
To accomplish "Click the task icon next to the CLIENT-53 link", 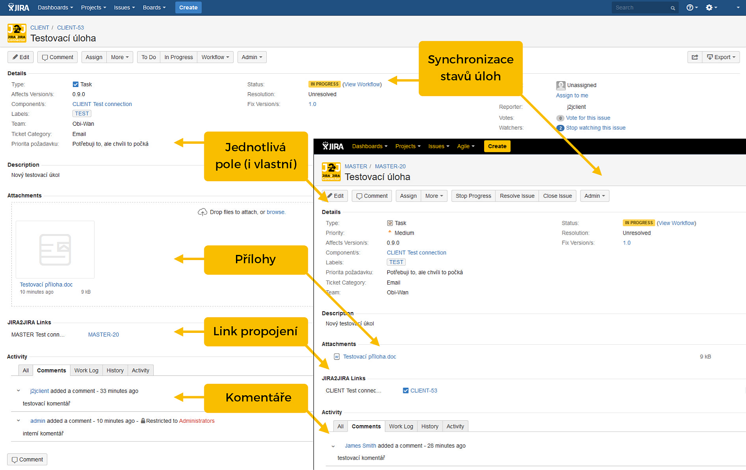I will tap(406, 391).
